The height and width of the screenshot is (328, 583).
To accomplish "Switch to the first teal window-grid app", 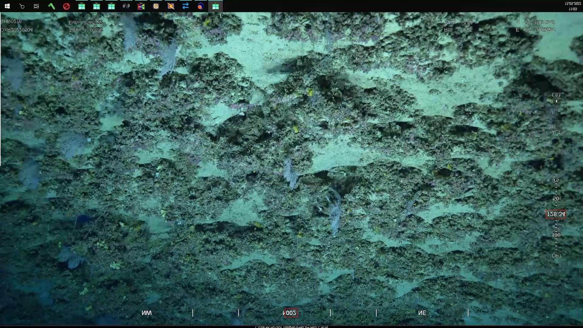I will pyautogui.click(x=81, y=6).
